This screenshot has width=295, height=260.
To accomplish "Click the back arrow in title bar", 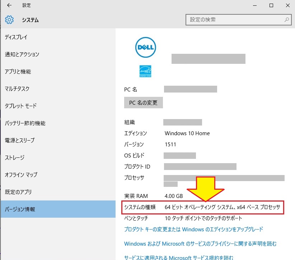I will click(x=9, y=5).
